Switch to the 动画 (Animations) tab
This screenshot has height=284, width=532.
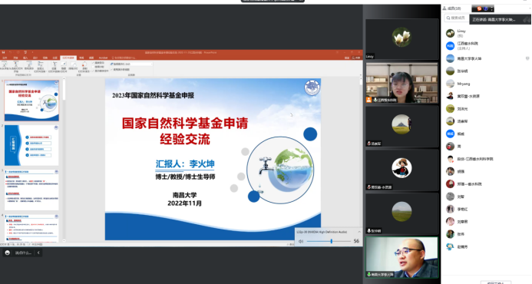(x=55, y=58)
